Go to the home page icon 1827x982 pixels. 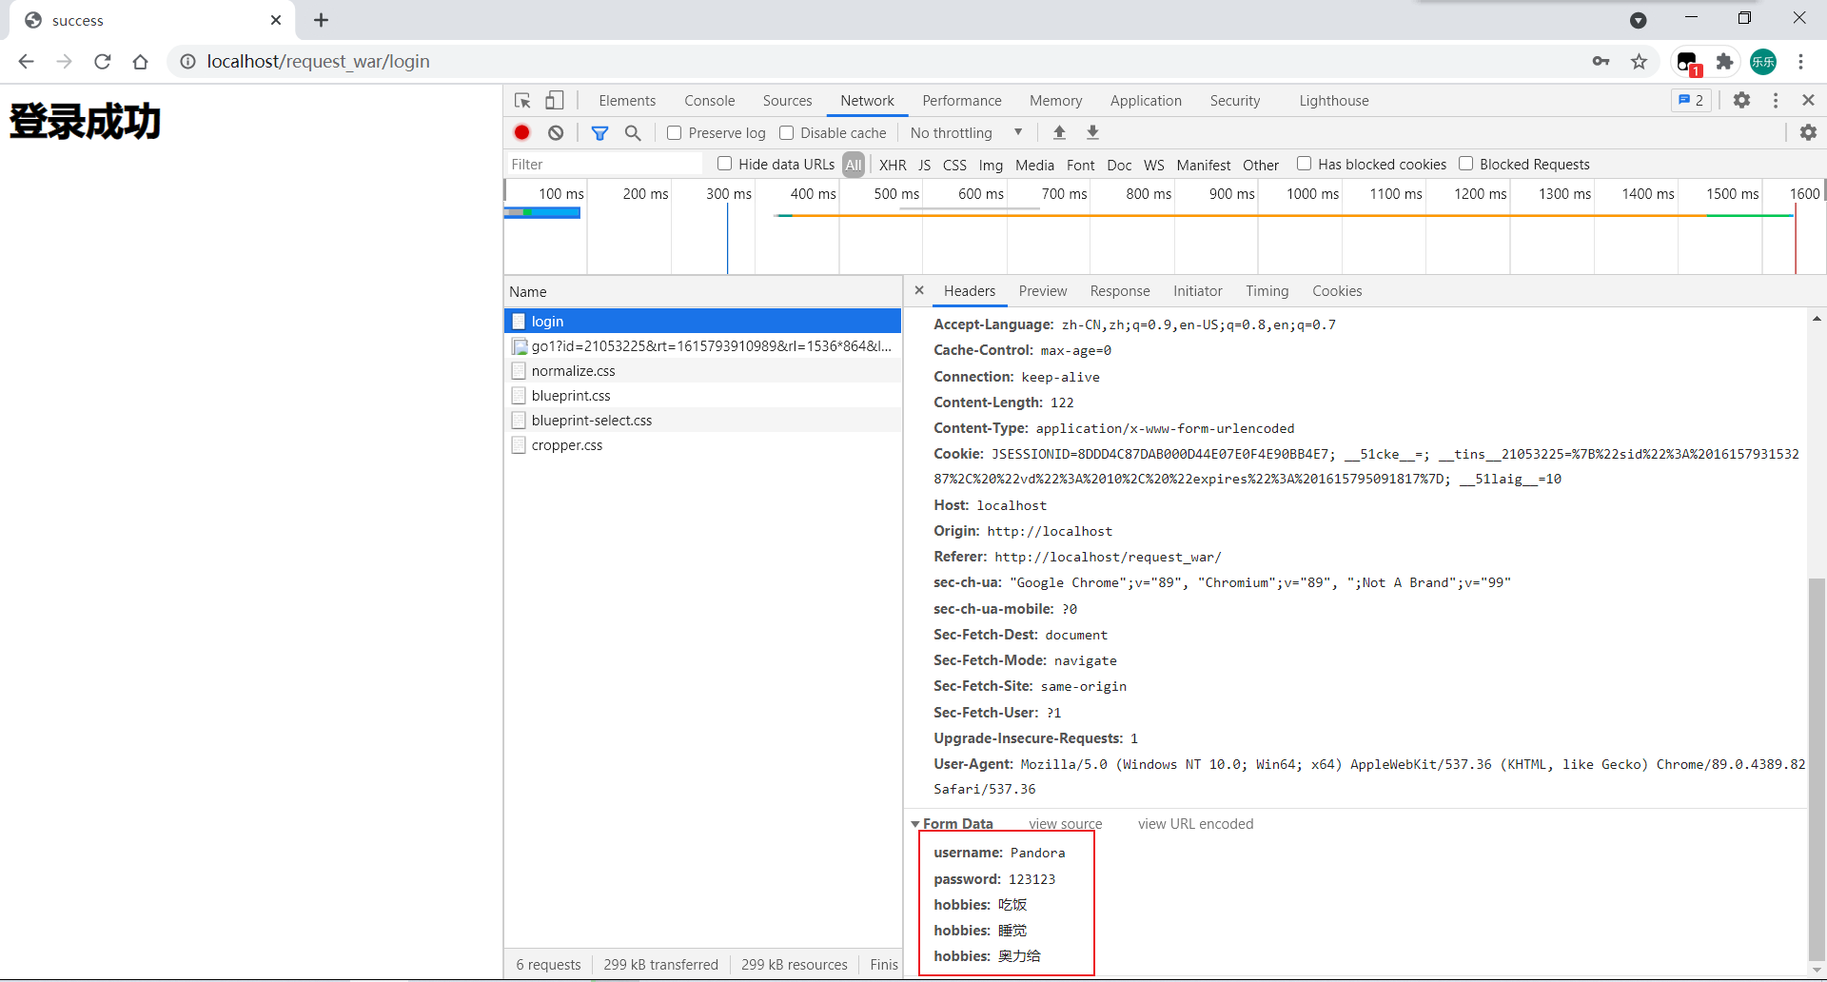[141, 62]
